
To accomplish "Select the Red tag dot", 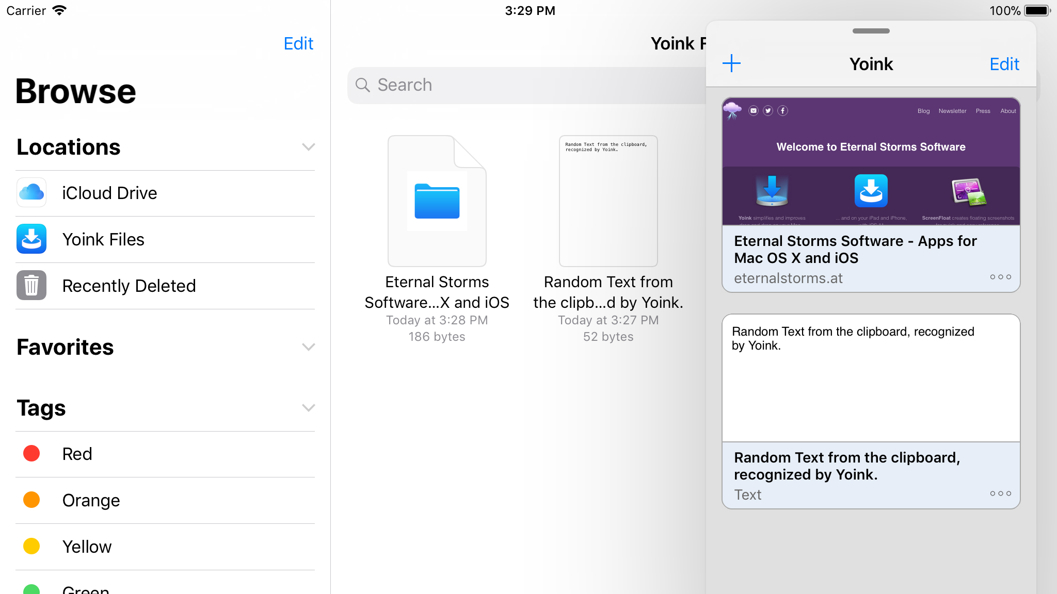I will click(31, 453).
